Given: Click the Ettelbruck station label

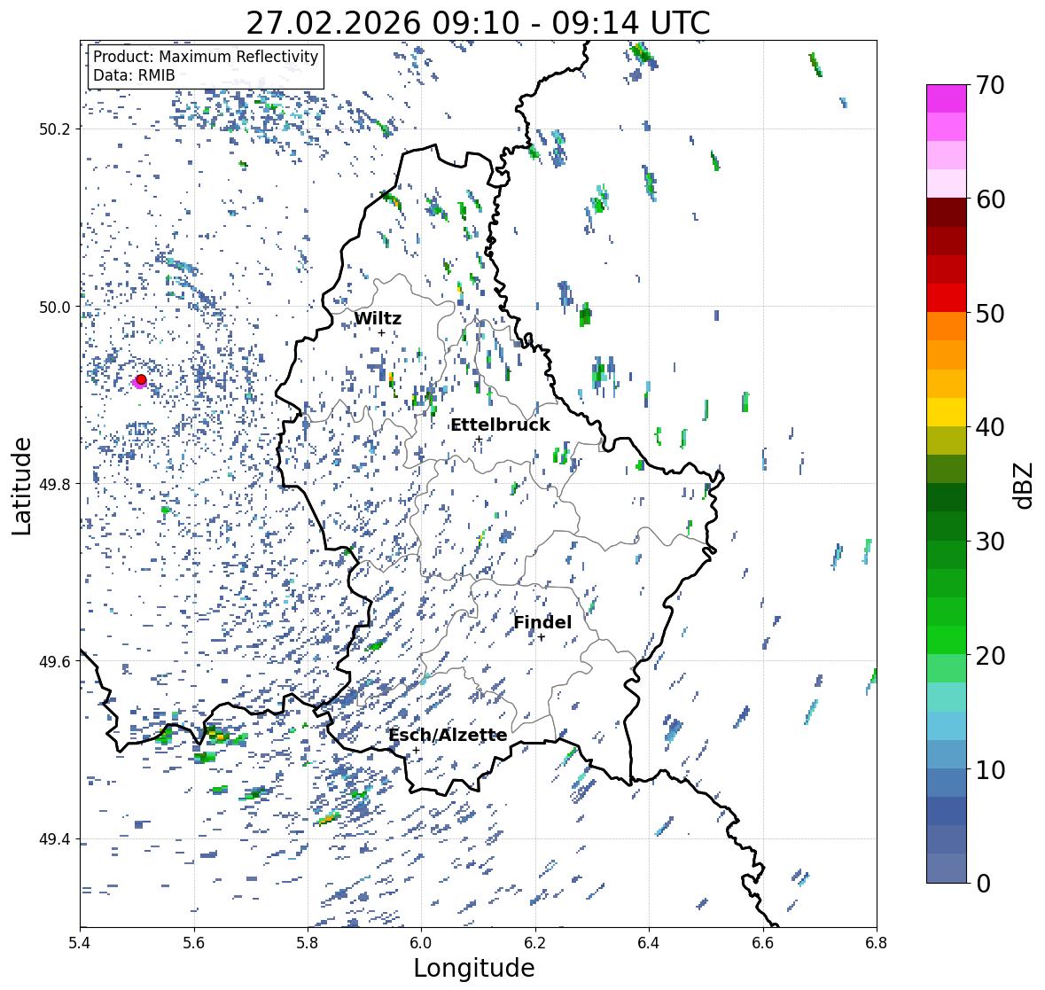Looking at the screenshot, I should tap(500, 425).
